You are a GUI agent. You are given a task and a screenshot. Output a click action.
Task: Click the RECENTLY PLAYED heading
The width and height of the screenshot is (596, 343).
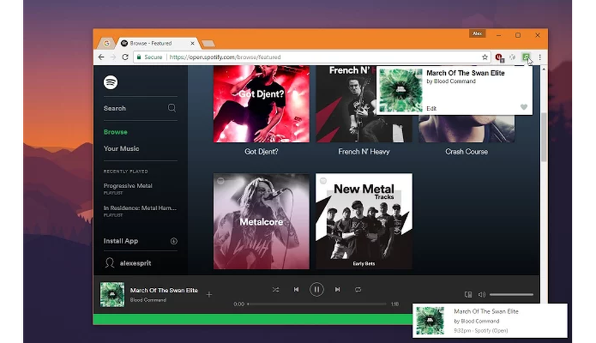[x=125, y=171]
